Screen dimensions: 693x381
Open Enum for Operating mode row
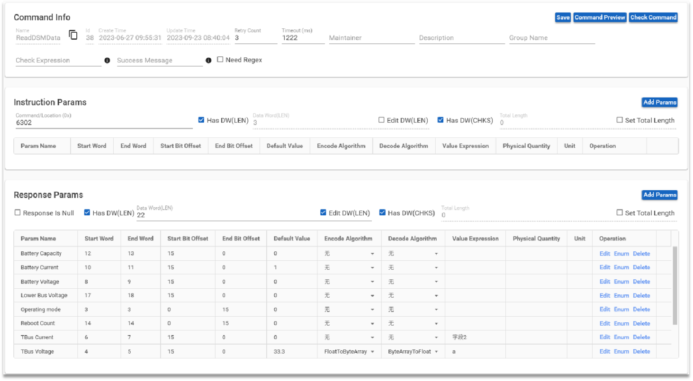click(x=621, y=310)
